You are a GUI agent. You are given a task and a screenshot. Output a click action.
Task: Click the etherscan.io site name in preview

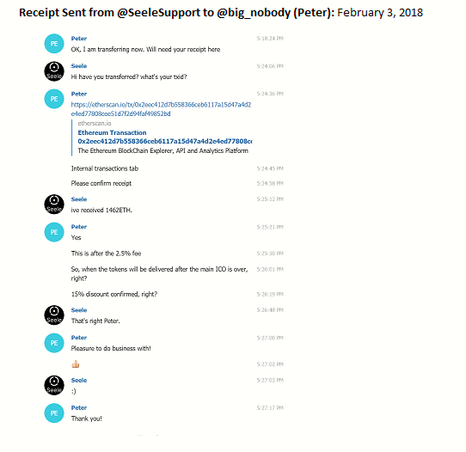95,123
